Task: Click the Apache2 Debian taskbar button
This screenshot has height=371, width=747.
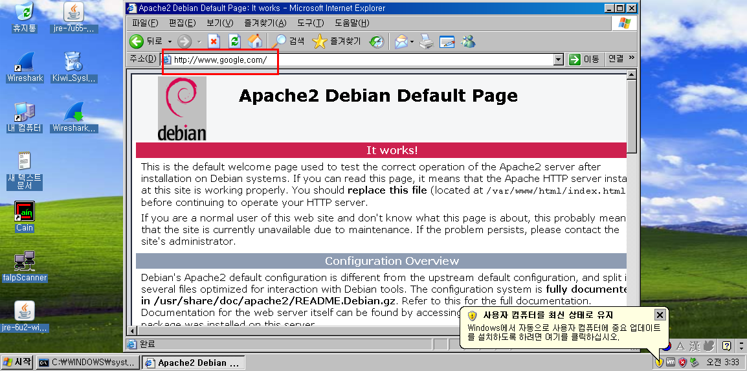Action: (x=193, y=363)
